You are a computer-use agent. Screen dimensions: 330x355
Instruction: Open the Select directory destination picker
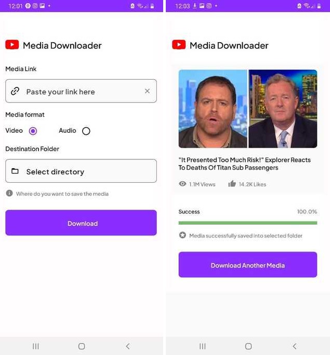point(81,171)
